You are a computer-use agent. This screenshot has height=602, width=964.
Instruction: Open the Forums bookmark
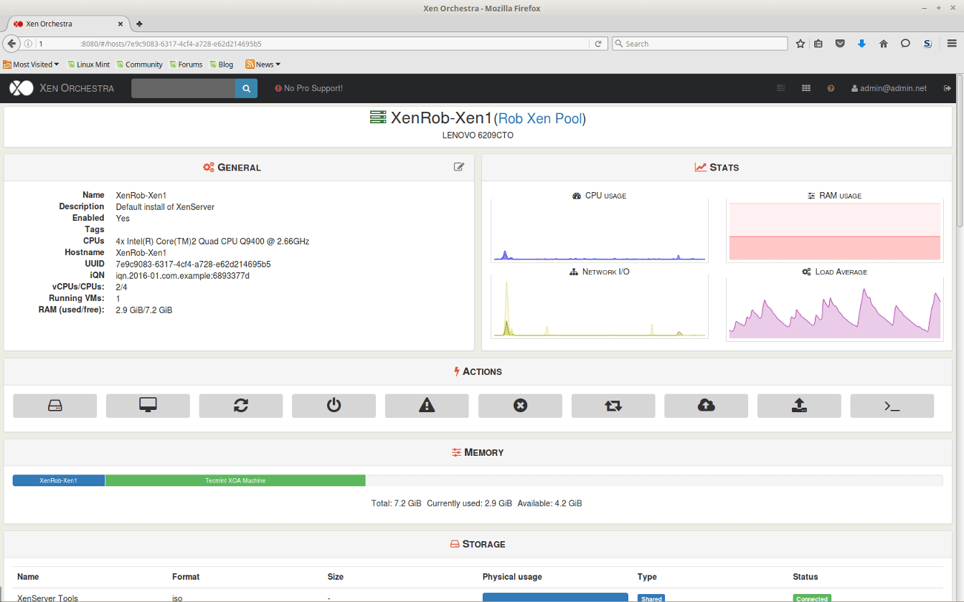point(186,64)
